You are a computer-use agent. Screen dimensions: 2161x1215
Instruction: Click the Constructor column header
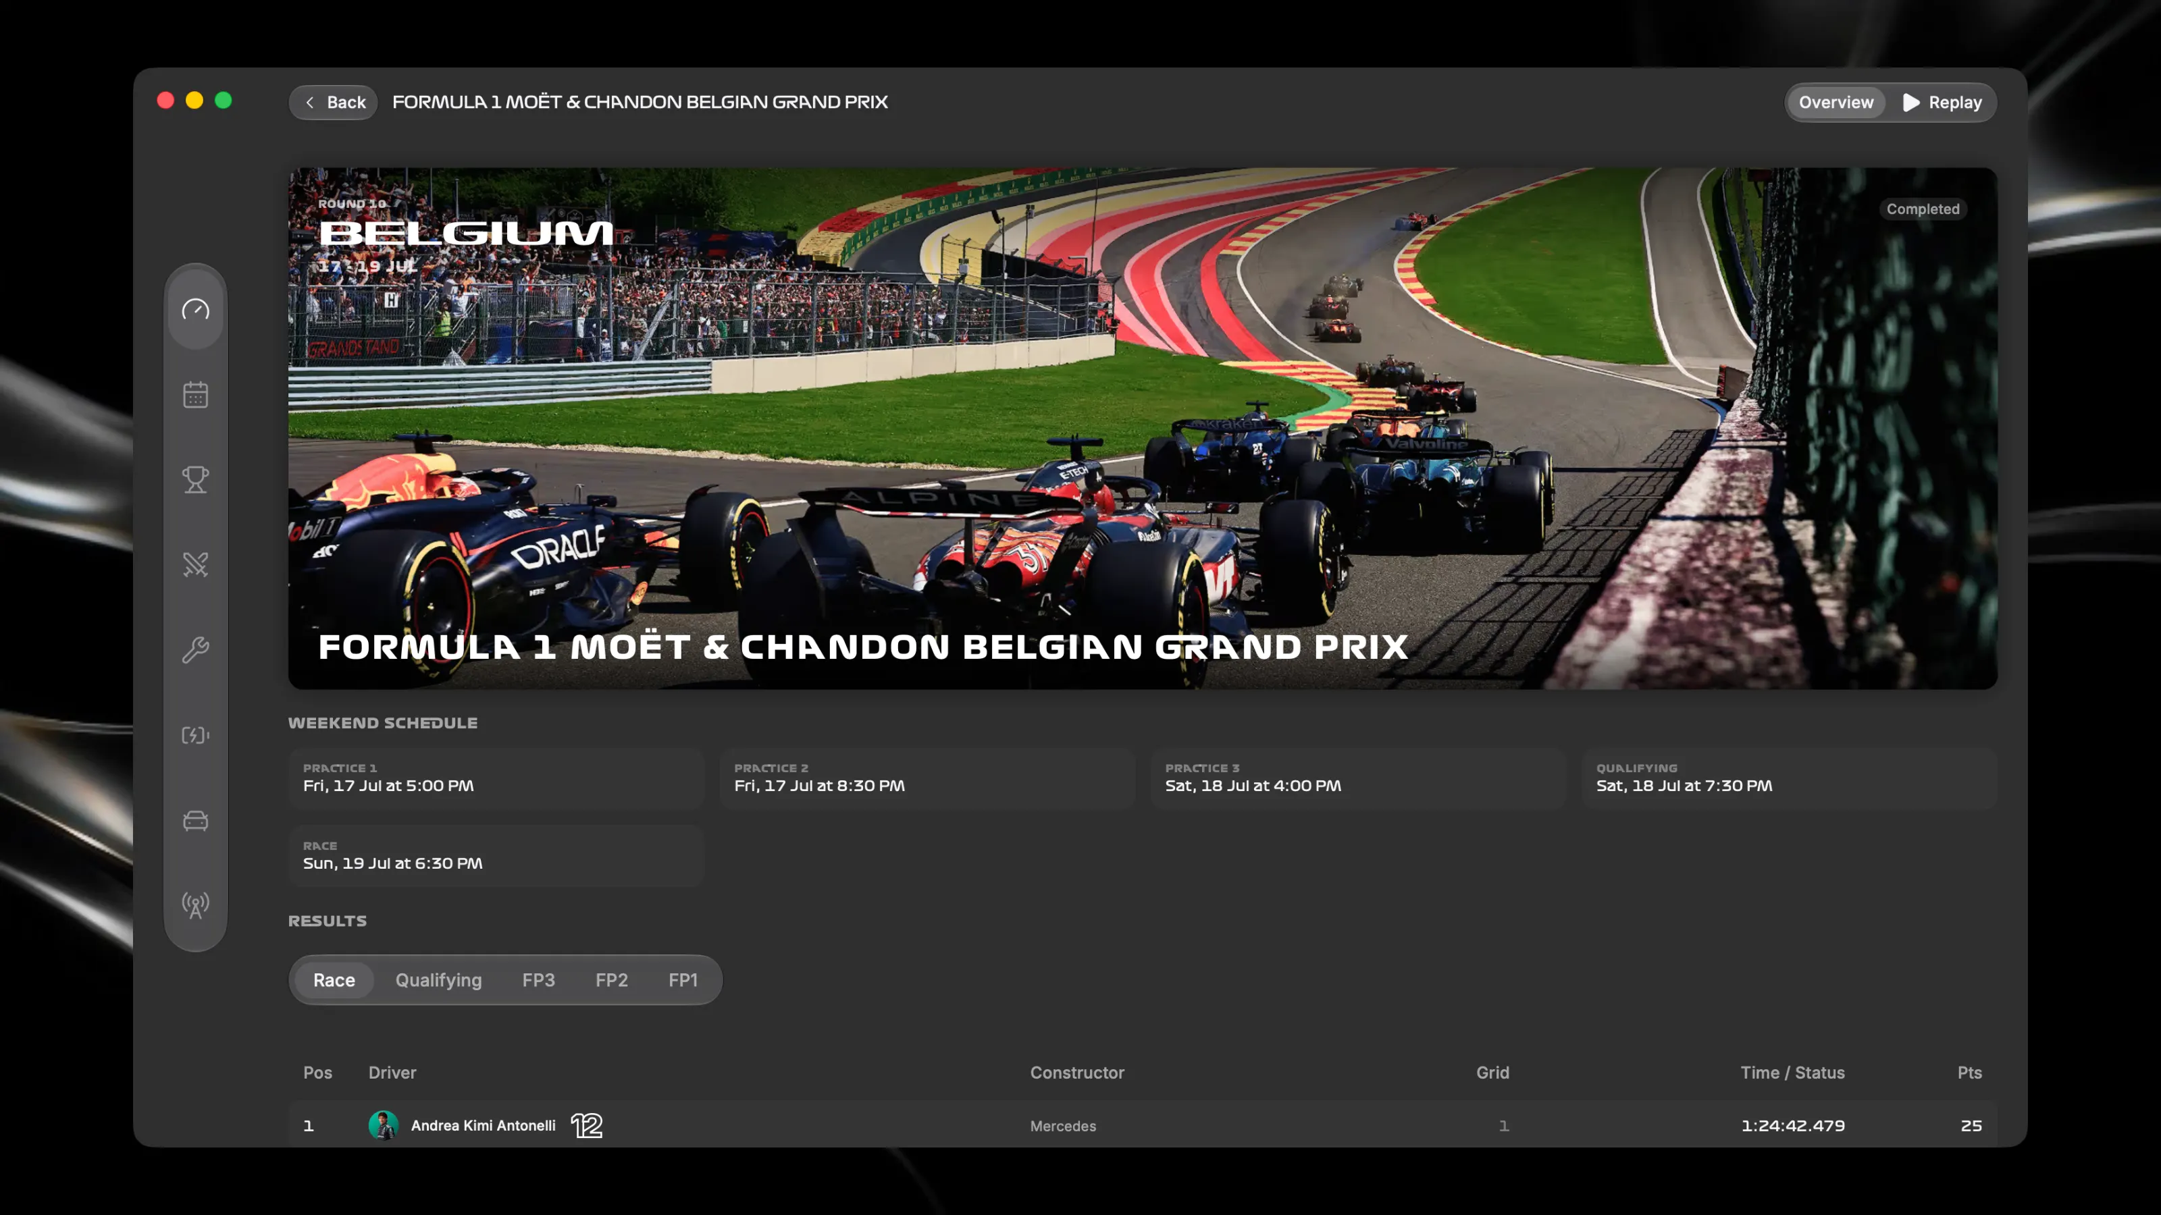click(x=1077, y=1073)
